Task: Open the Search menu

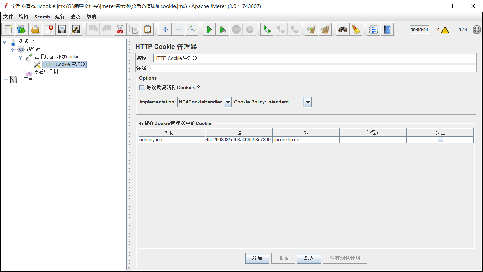Action: [42, 17]
